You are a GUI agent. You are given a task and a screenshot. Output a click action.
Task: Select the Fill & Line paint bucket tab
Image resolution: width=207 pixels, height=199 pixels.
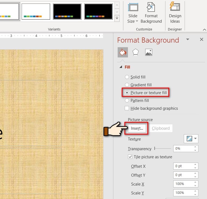[123, 52]
